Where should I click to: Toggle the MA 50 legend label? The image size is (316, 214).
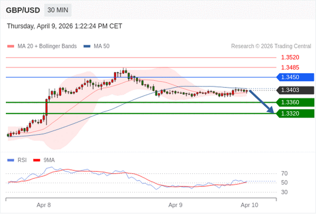pyautogui.click(x=101, y=47)
